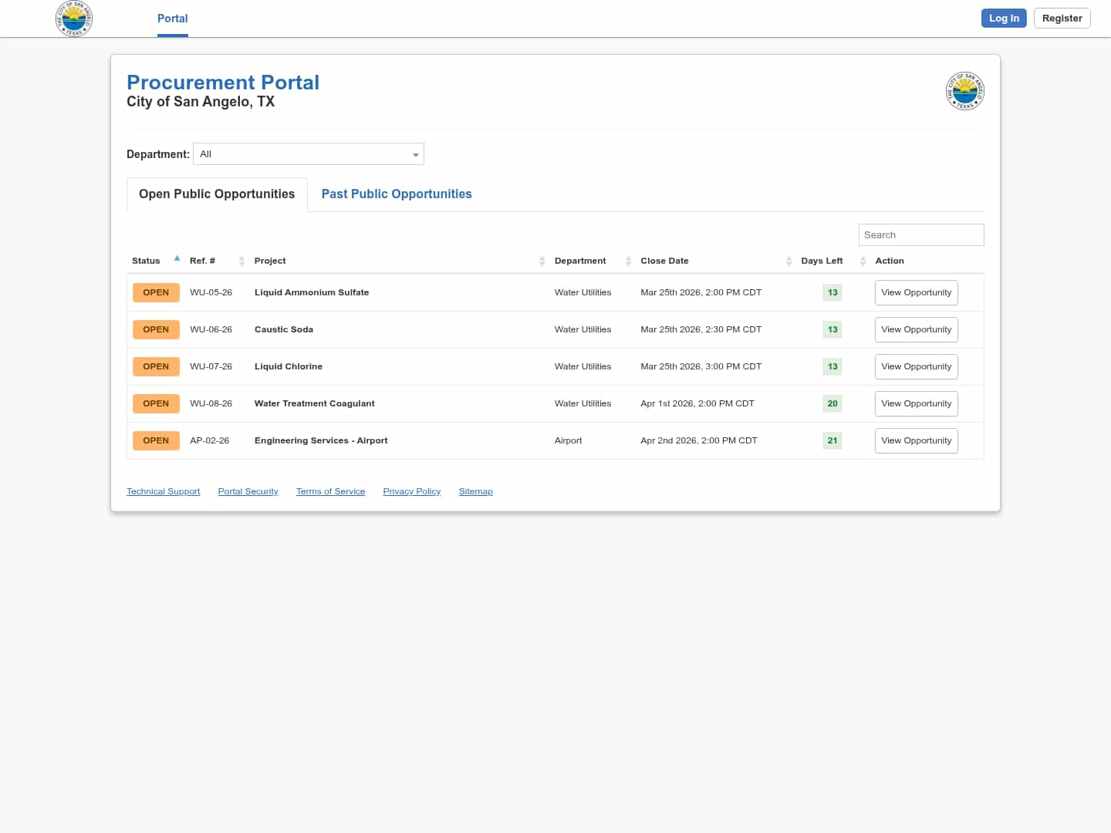The width and height of the screenshot is (1111, 833).
Task: Focus the Search input field
Action: (x=920, y=235)
